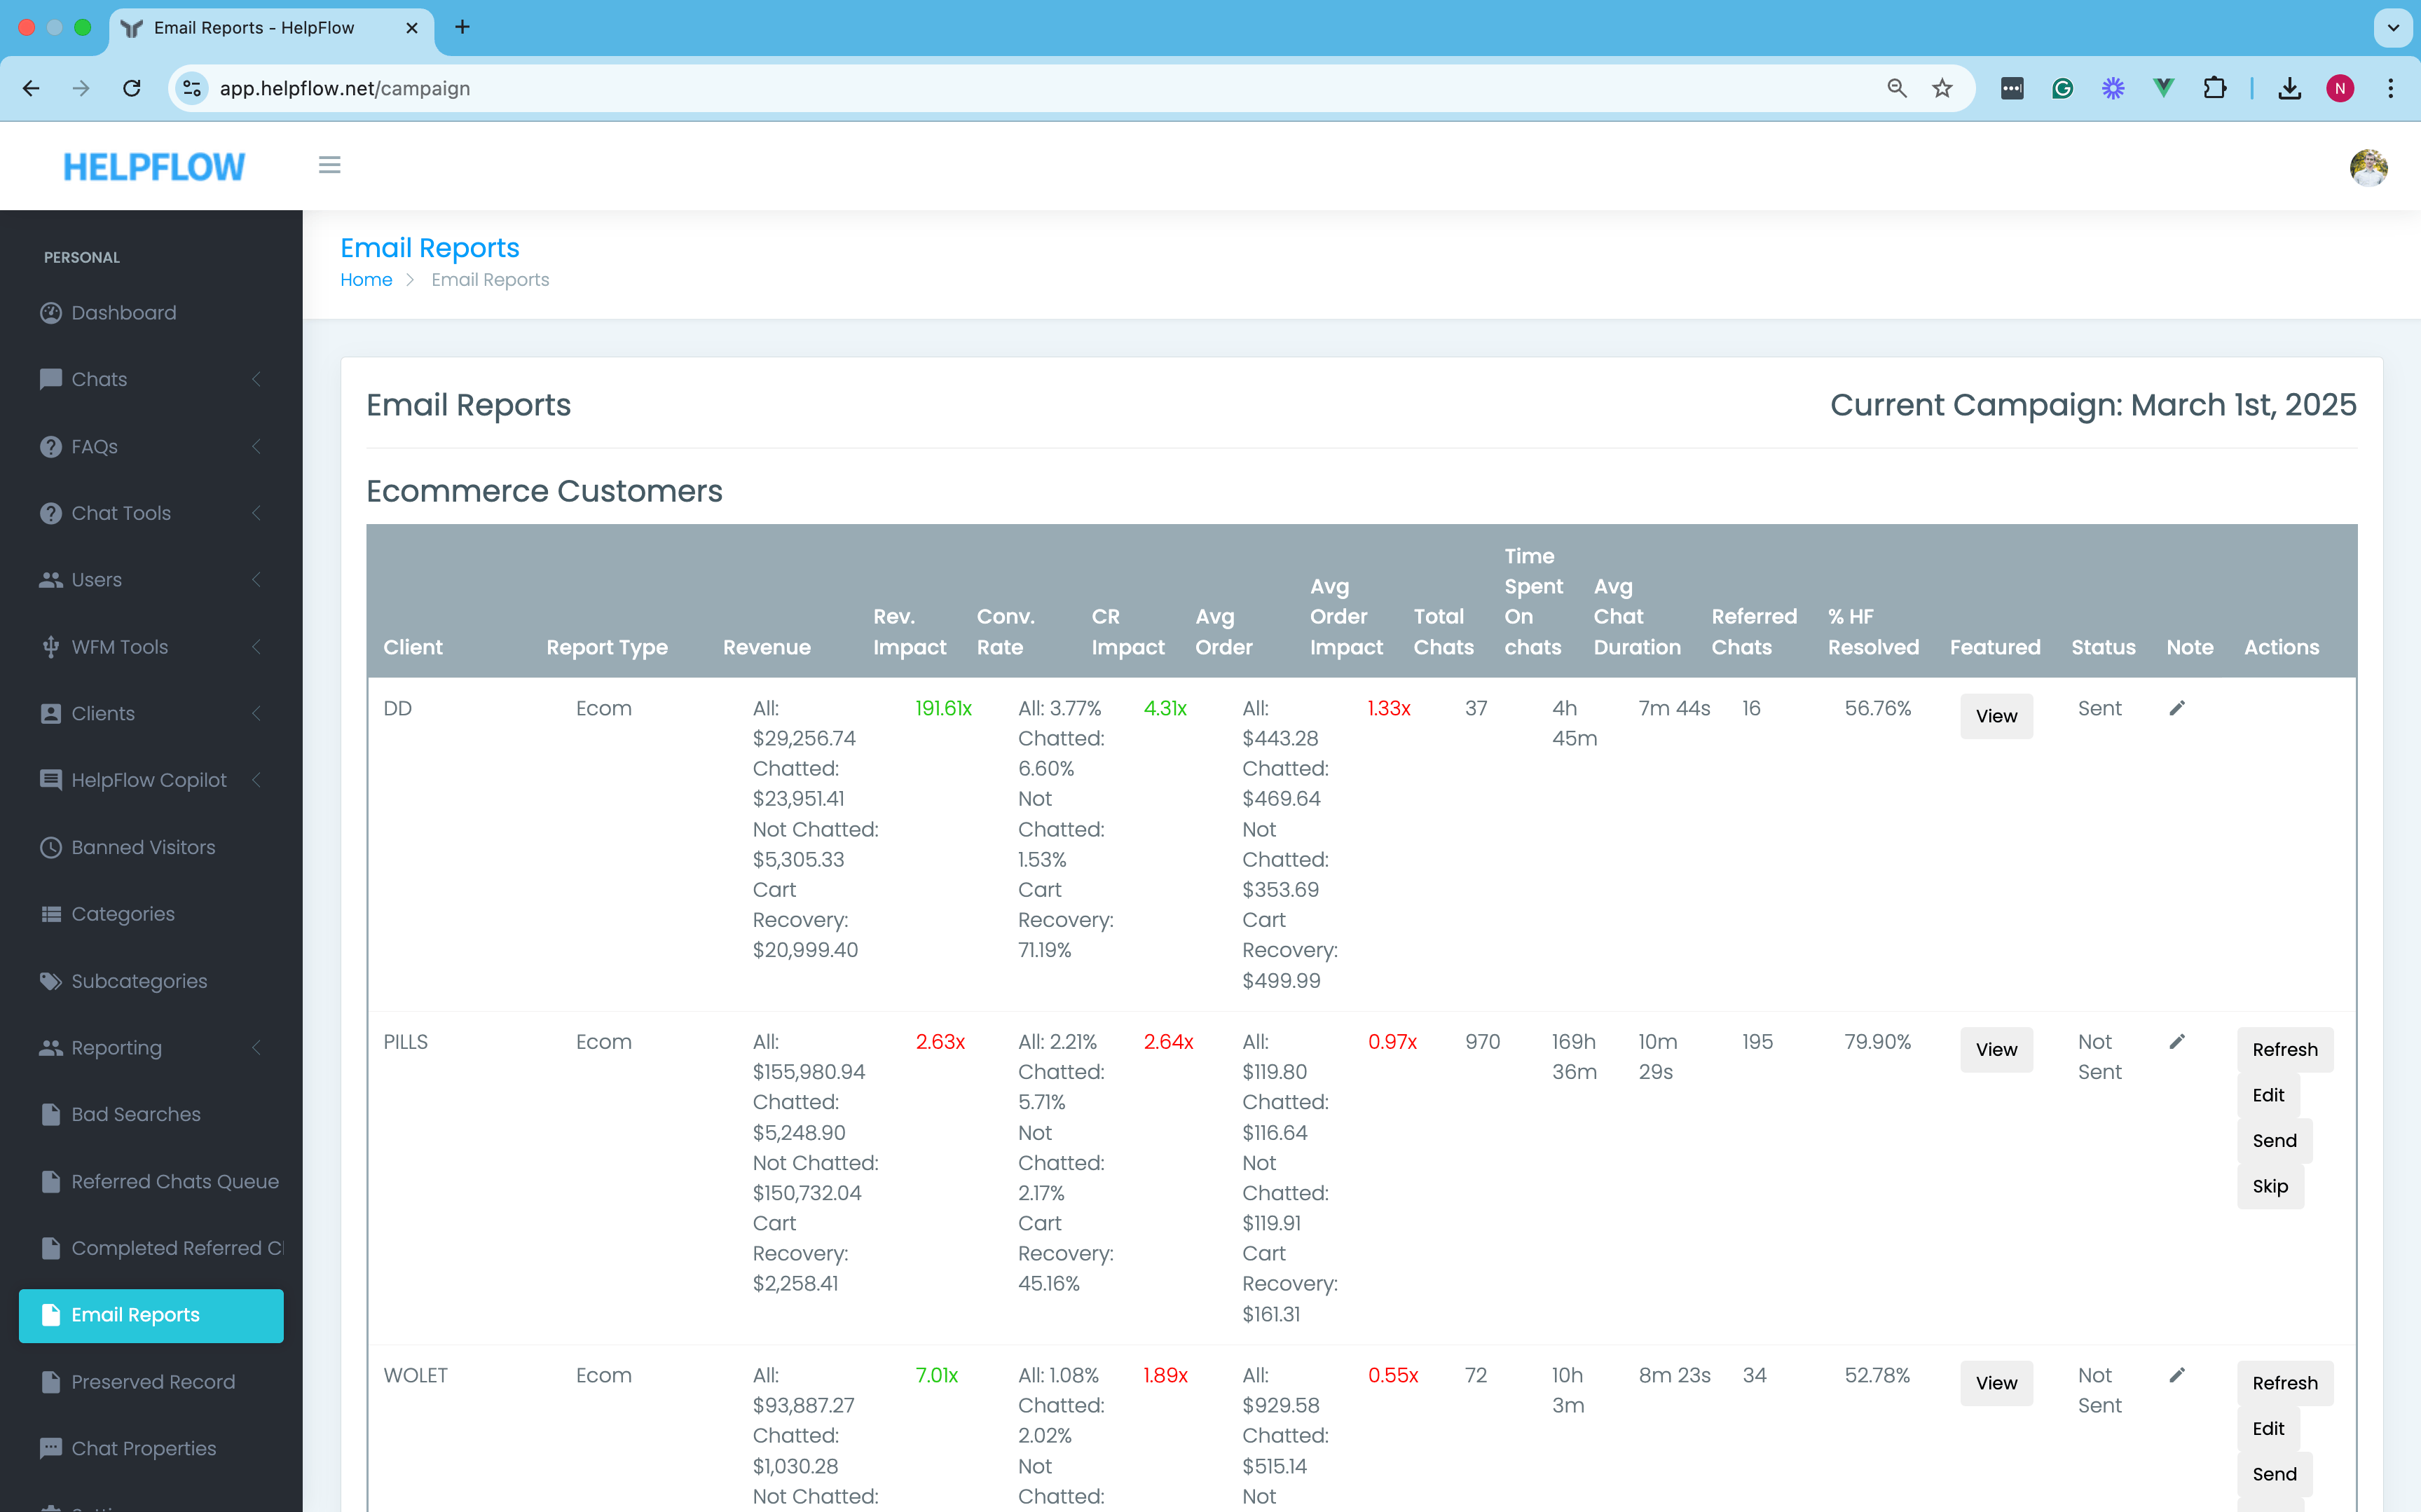Open the browser extensions puzzle icon
2421x1512 pixels.
2214,88
